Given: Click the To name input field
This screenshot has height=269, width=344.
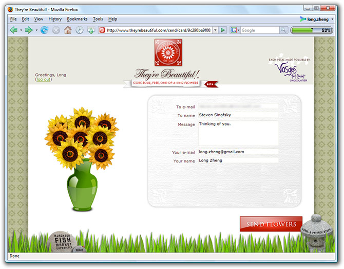Looking at the screenshot, I should pyautogui.click(x=238, y=115).
